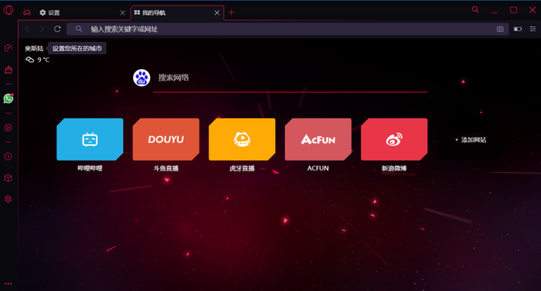Open the Player icon in sidebar
This screenshot has height=291, width=541.
(8, 128)
